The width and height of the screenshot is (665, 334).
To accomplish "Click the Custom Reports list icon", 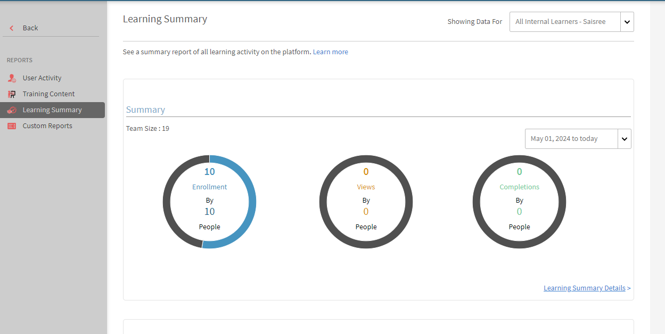I will pyautogui.click(x=12, y=126).
